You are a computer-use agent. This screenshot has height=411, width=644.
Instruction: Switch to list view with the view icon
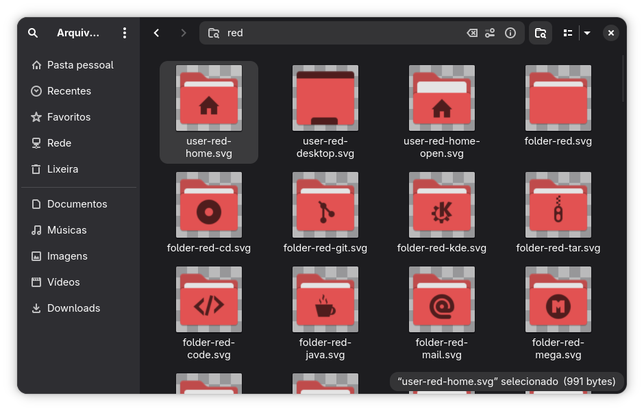tap(568, 33)
